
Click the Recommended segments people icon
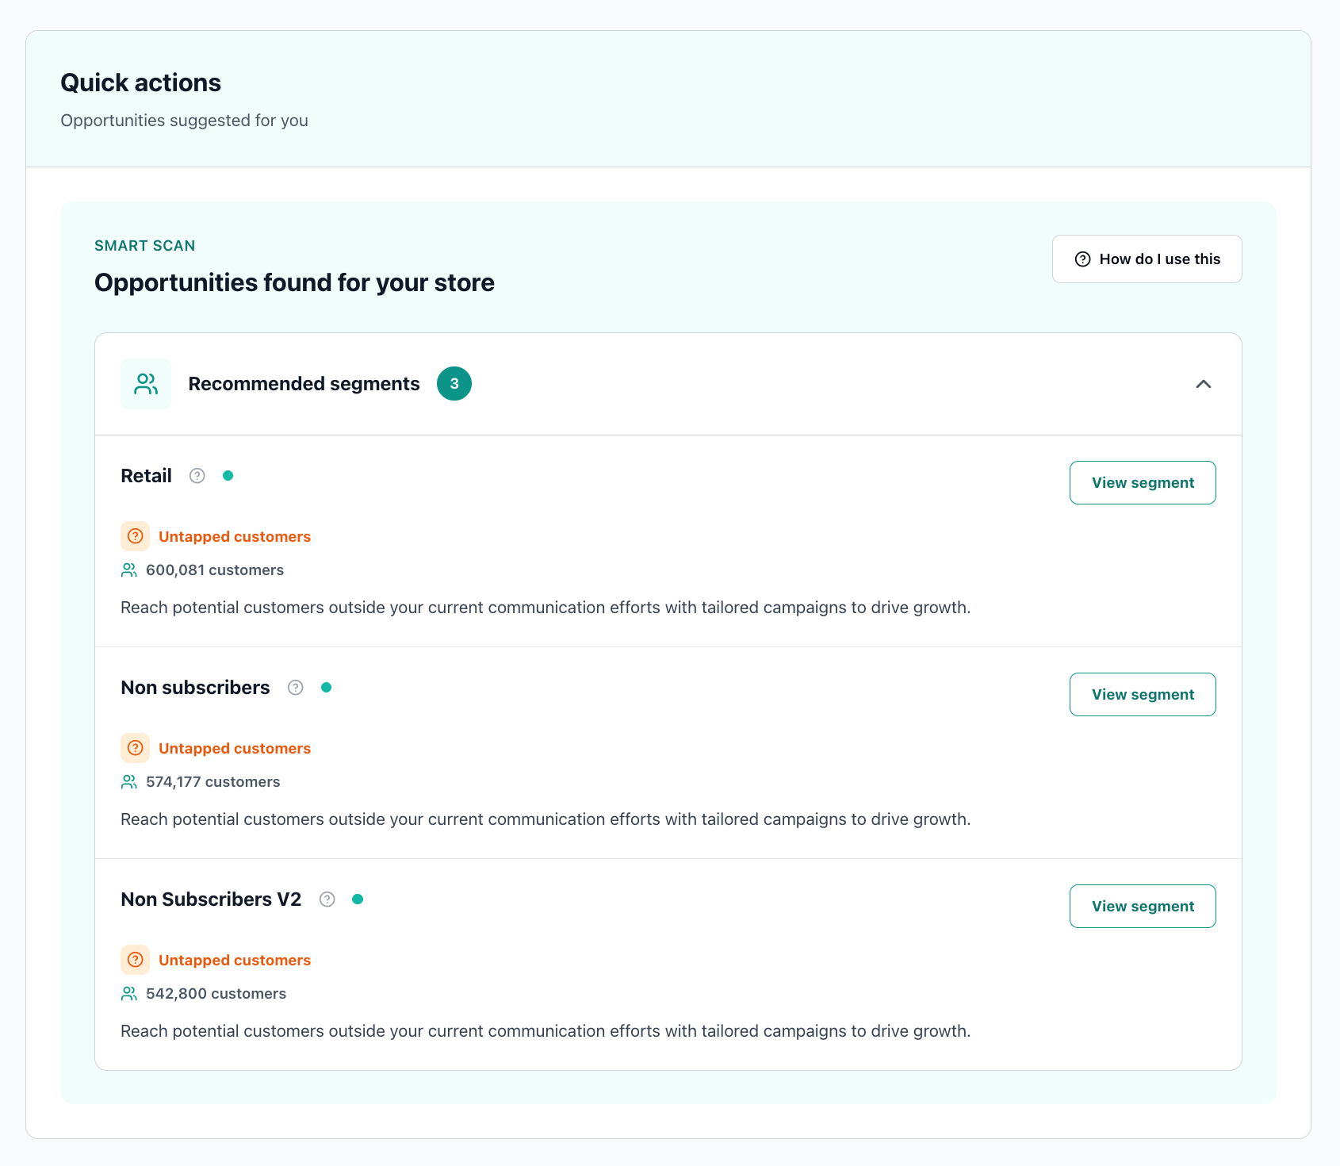tap(145, 383)
